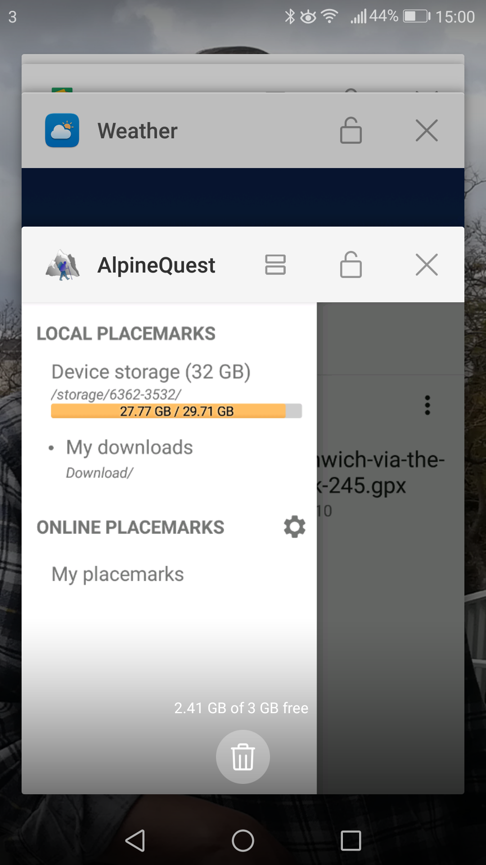Tap the AlpineQuest card title
This screenshot has height=865, width=486.
coord(156,265)
